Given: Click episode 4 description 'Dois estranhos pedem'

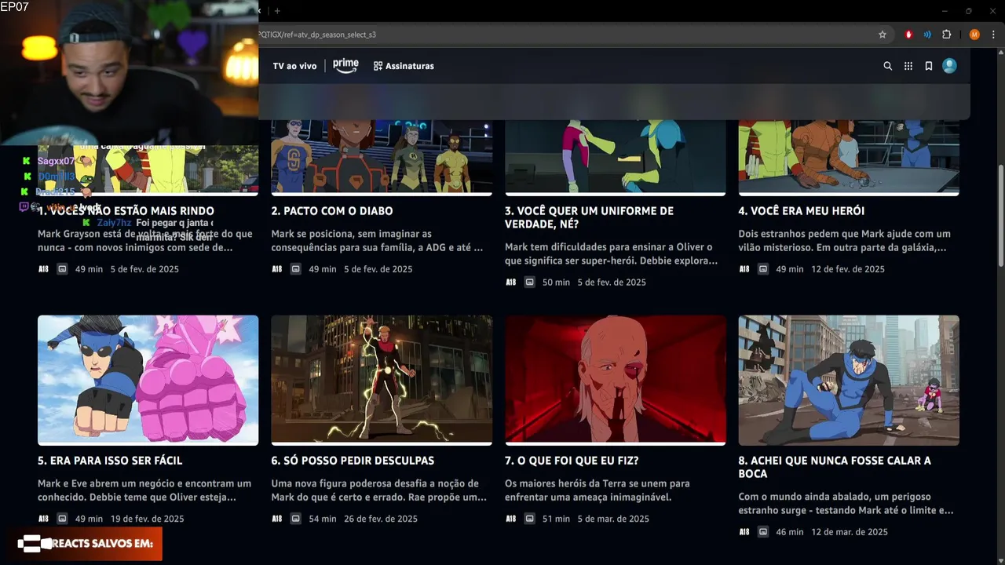Looking at the screenshot, I should [844, 241].
